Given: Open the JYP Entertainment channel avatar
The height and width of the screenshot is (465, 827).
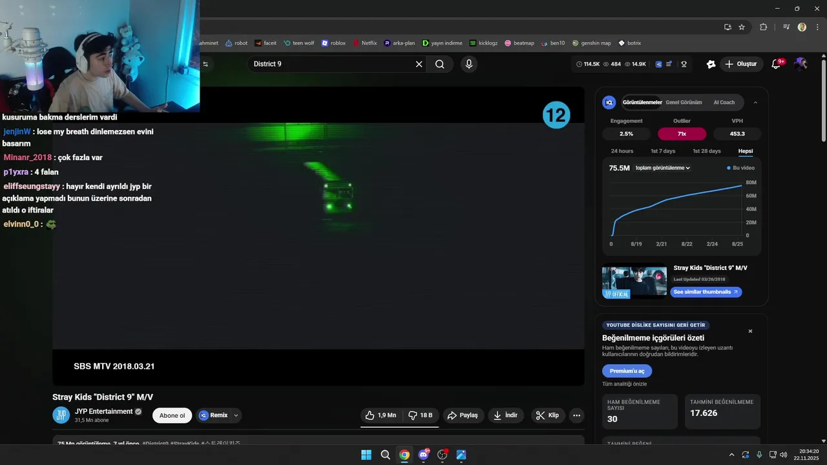Looking at the screenshot, I should tap(61, 415).
